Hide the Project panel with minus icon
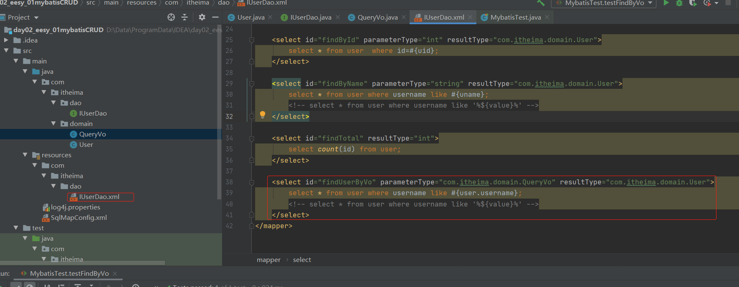 point(215,17)
